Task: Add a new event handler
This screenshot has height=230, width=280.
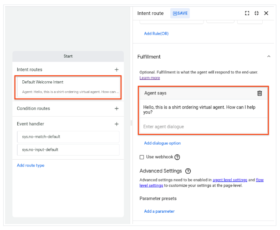Action: click(117, 124)
